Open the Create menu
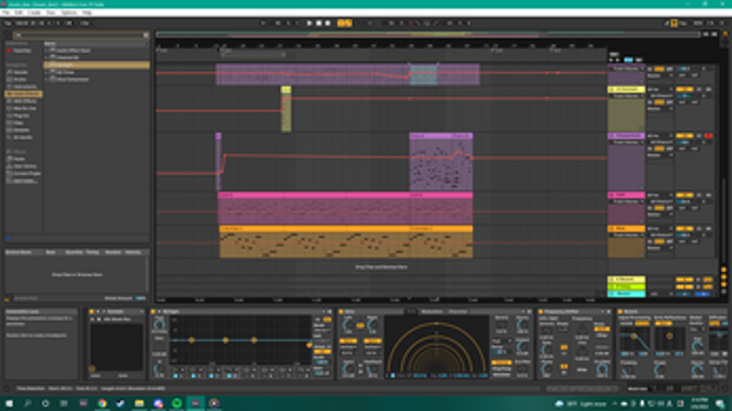Screen dimensions: 732x411 (x=34, y=12)
